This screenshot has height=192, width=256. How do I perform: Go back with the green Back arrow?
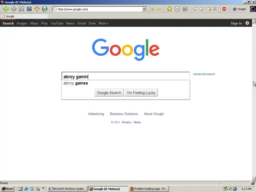pos(6,9)
